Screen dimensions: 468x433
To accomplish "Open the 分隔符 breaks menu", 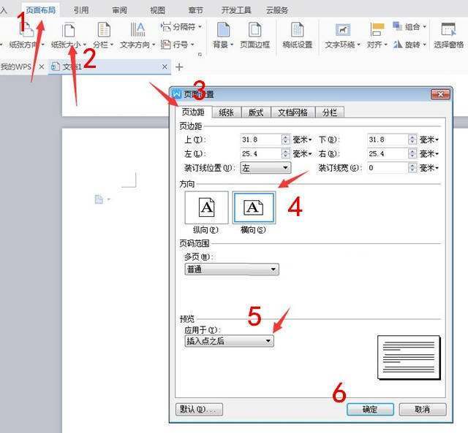I will [181, 27].
